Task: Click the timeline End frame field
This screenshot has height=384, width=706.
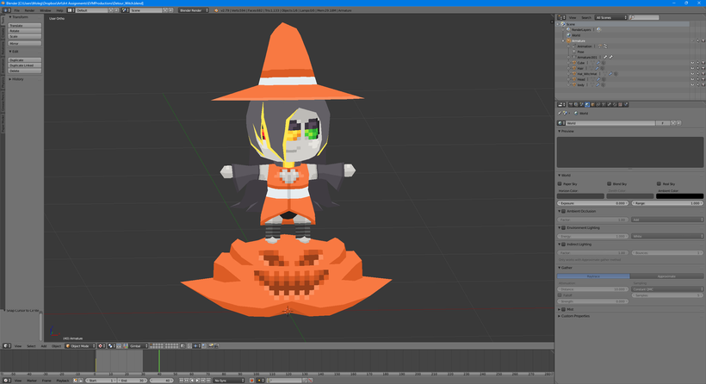Action: 133,380
